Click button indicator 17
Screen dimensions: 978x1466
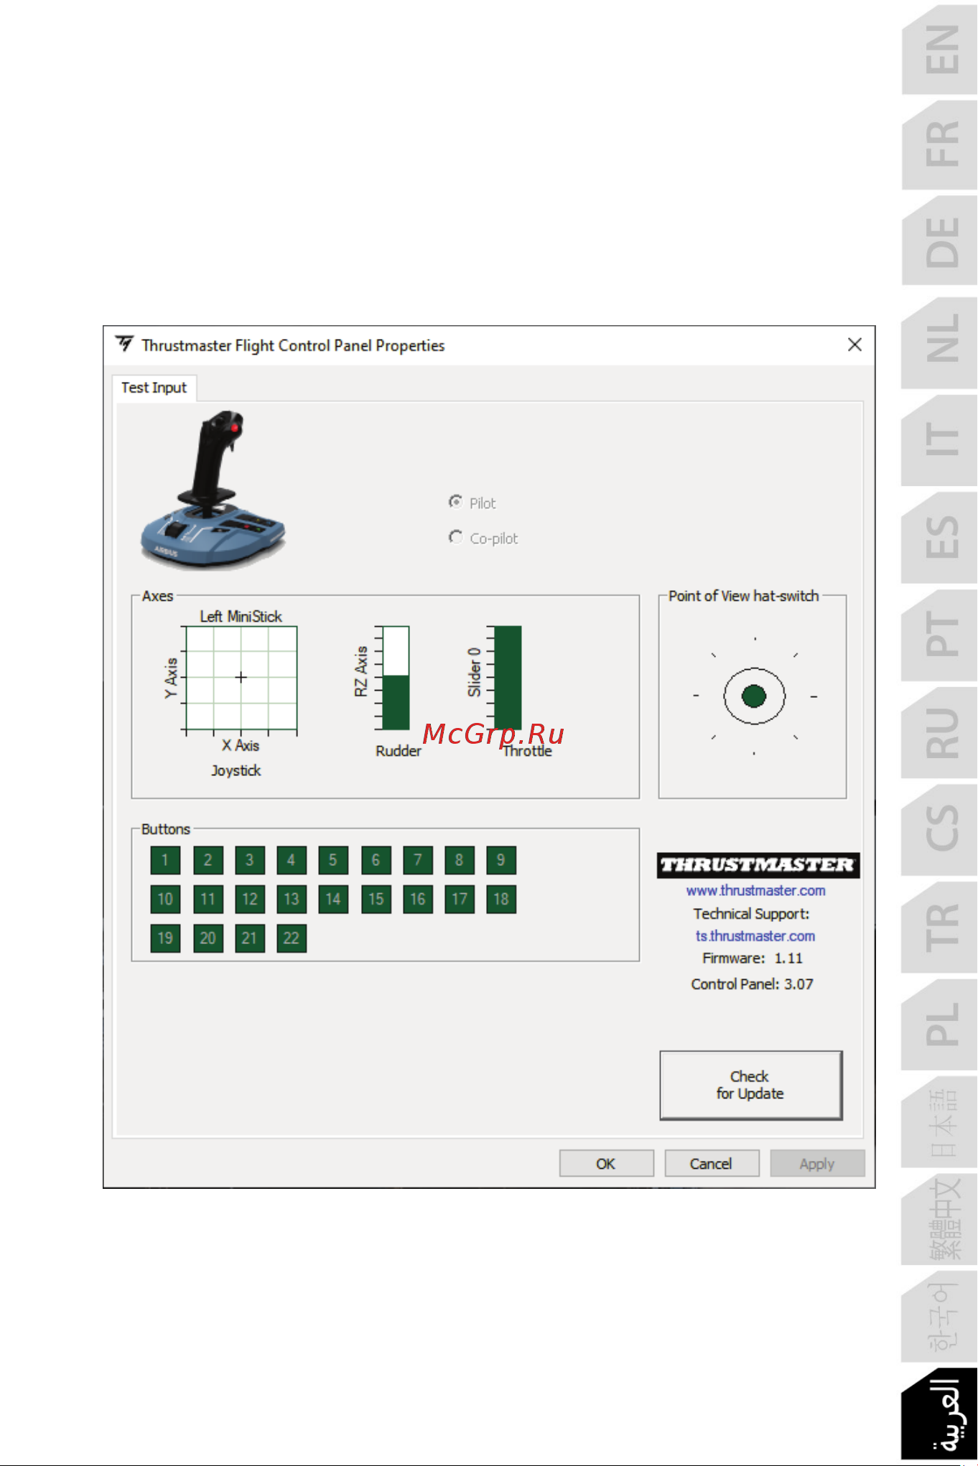click(460, 899)
